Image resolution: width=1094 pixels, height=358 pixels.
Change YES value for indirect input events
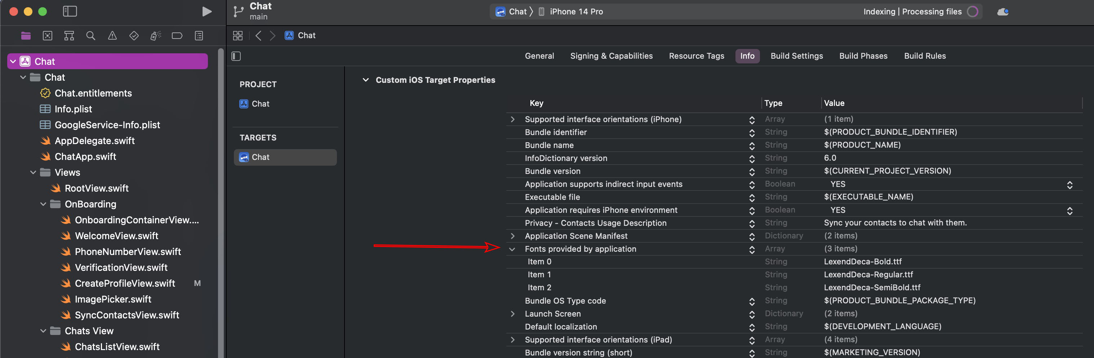pyautogui.click(x=1070, y=184)
